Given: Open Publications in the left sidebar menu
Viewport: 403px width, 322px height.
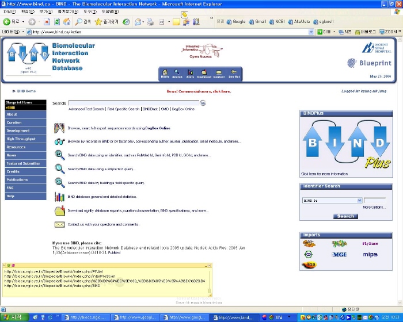Looking at the screenshot, I should pos(17,179).
